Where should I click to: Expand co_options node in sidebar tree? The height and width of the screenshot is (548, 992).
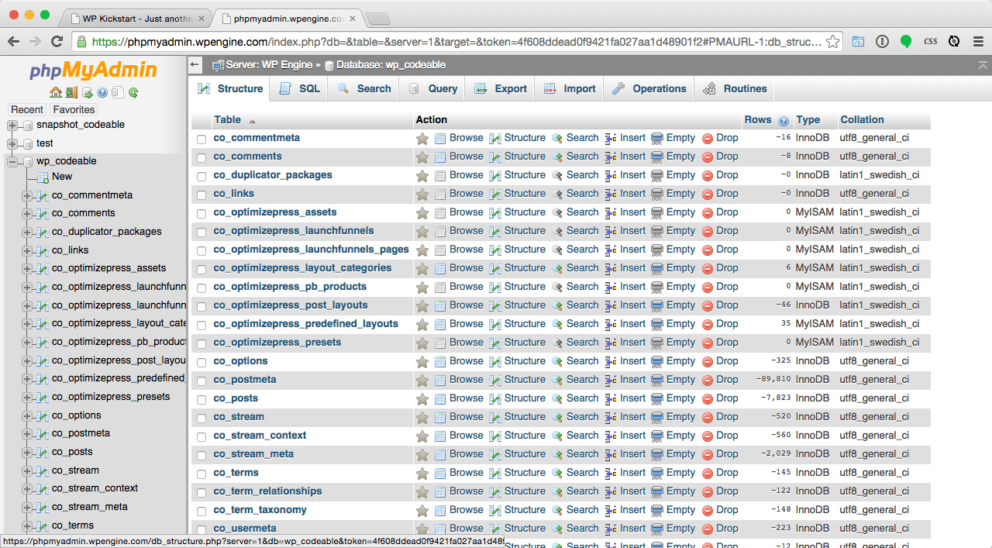click(27, 415)
